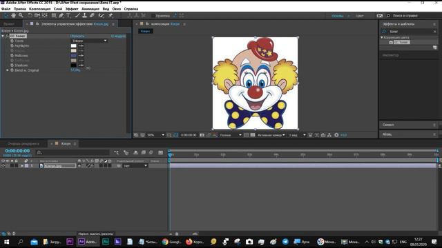The image size is (442, 248).
Task: Open the Файл menu
Action: pyautogui.click(x=6, y=9)
